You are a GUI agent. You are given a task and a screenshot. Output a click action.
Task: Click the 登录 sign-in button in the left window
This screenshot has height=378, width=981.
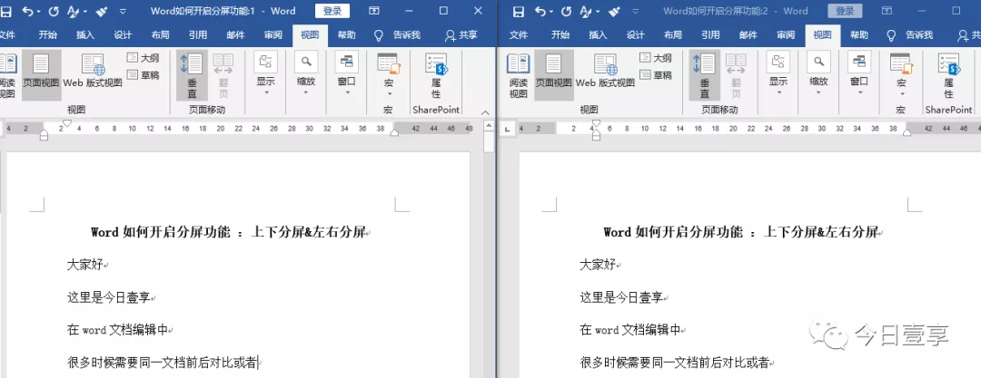tap(332, 11)
